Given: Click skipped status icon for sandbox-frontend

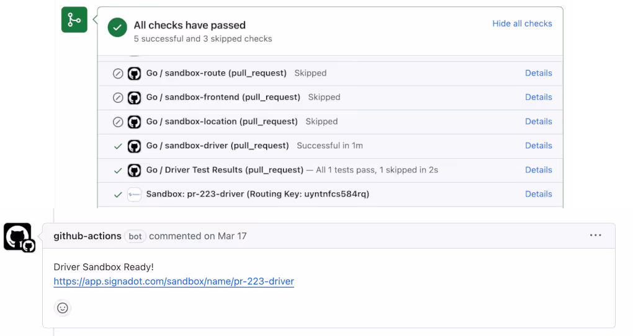Looking at the screenshot, I should tap(118, 97).
